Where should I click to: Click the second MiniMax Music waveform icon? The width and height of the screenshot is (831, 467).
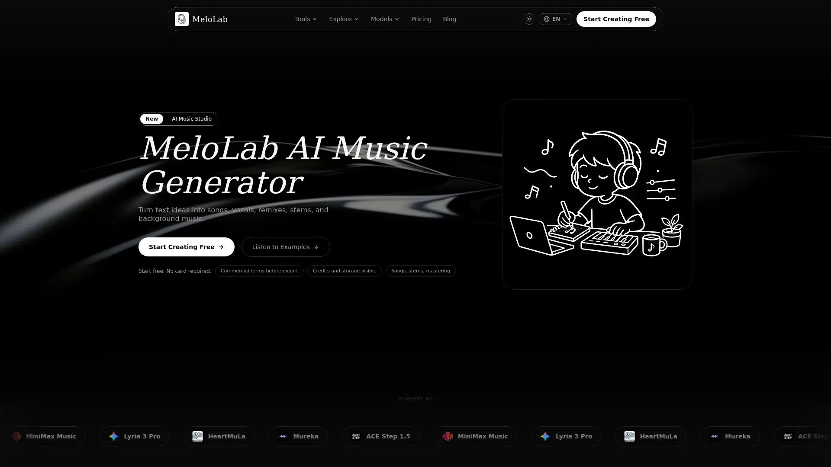(x=448, y=436)
